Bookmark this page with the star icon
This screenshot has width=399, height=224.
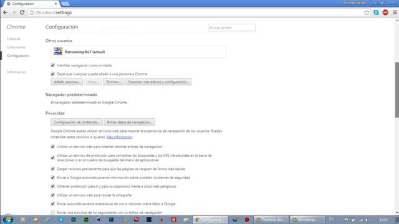(367, 12)
